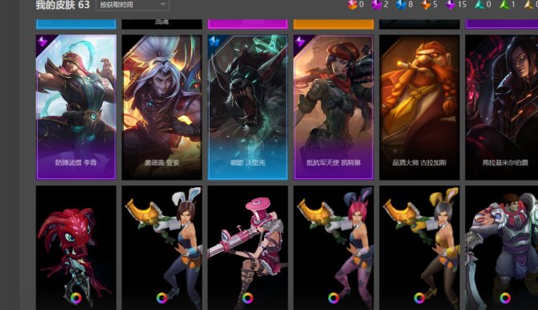
Task: Click the red-pink gem counter showing 0
Action: pyautogui.click(x=356, y=5)
